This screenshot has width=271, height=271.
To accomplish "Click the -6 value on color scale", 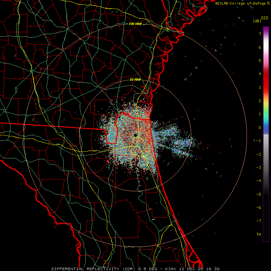I will [x=259, y=207].
